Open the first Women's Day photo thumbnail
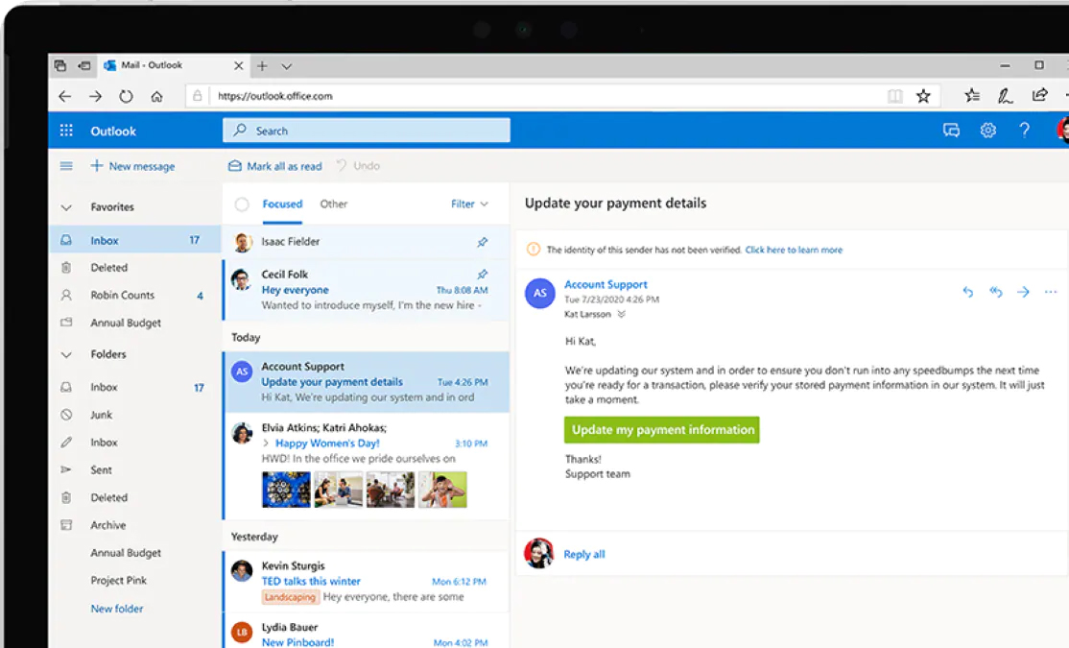Viewport: 1069px width, 648px height. 286,490
